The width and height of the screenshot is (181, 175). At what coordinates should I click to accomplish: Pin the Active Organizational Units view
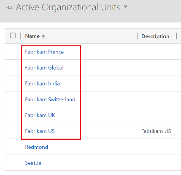[9, 8]
